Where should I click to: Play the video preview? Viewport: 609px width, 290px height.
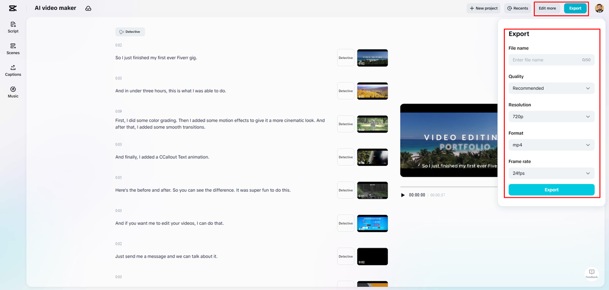click(403, 194)
